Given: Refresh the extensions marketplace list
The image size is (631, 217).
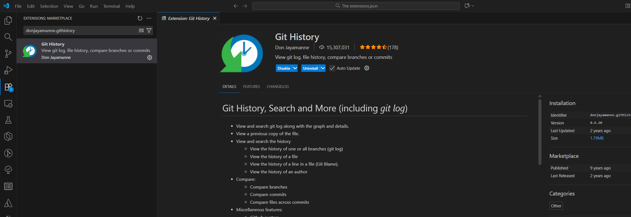Looking at the screenshot, I should [x=140, y=18].
